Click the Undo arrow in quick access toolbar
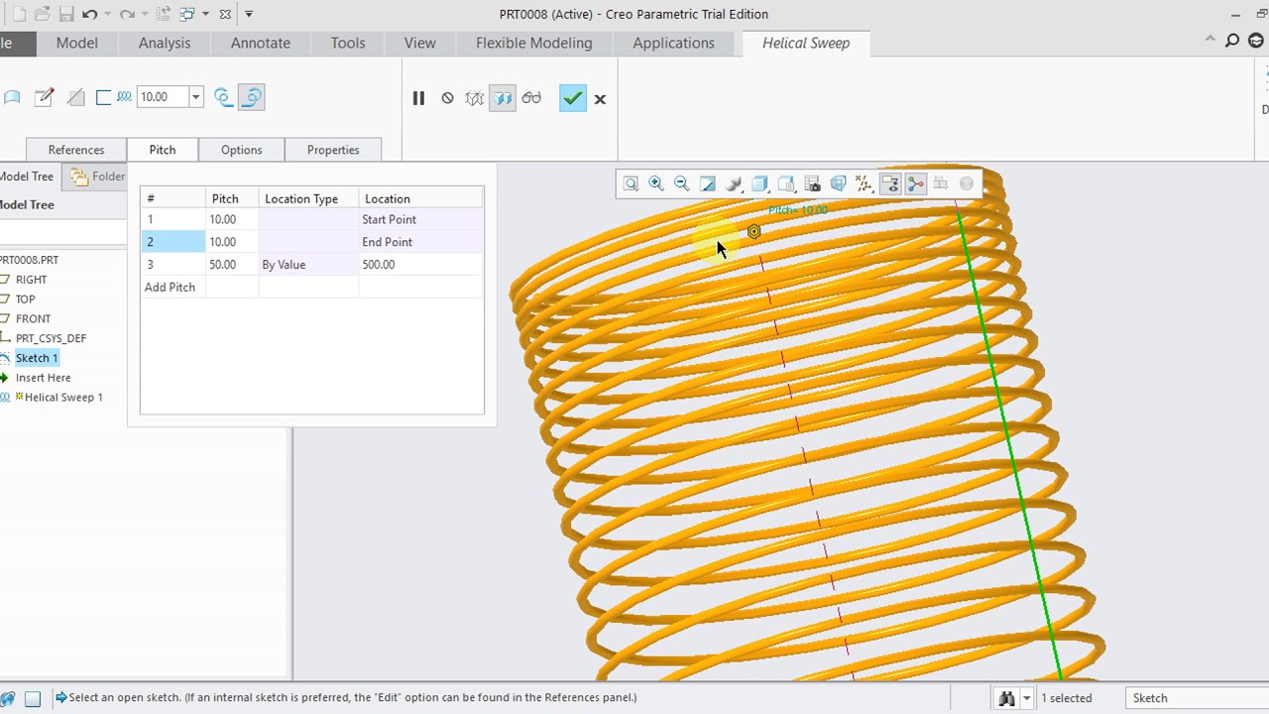Screen dimensions: 1269x714 (x=89, y=14)
